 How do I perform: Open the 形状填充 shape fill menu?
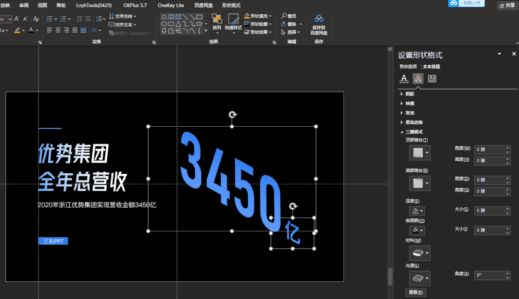click(258, 16)
